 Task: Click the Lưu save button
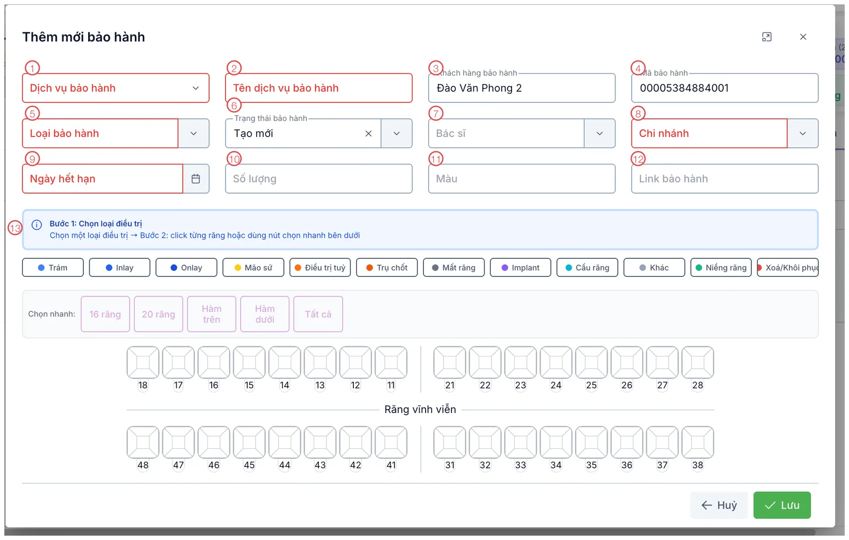point(782,505)
